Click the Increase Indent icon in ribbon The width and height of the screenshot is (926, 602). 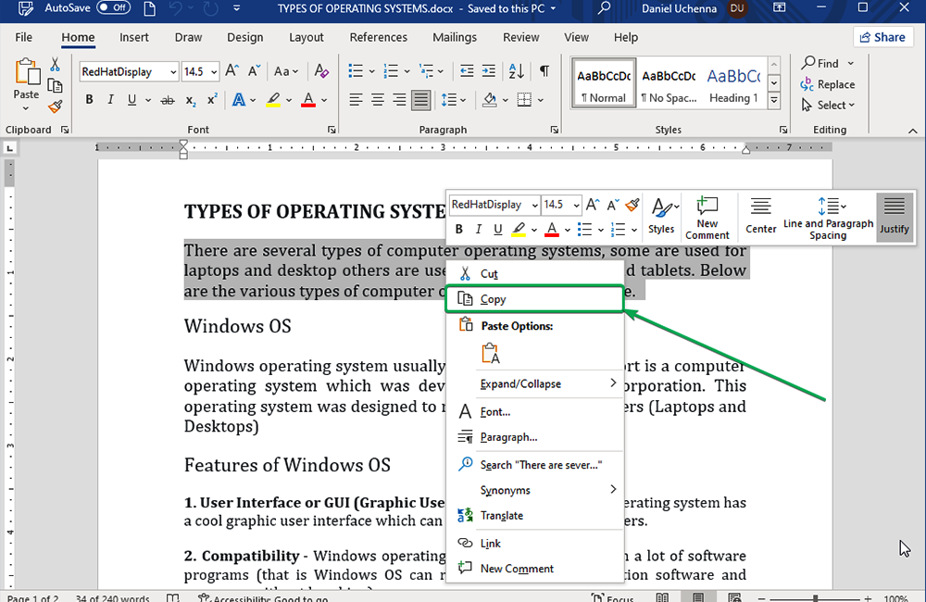(x=488, y=71)
